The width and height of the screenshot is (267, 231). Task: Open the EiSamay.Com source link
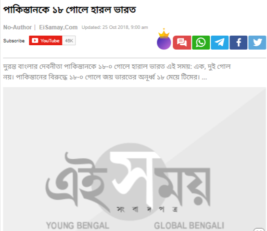pos(58,27)
